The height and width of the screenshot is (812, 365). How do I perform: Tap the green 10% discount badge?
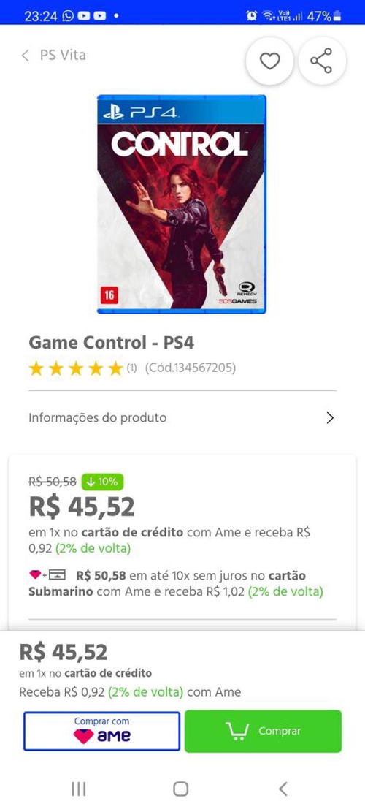point(101,482)
